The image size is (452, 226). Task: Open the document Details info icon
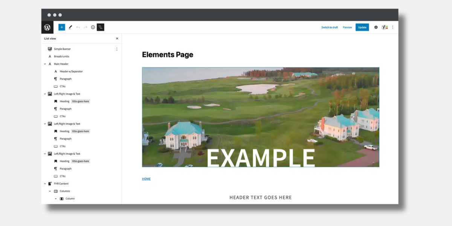(93, 27)
